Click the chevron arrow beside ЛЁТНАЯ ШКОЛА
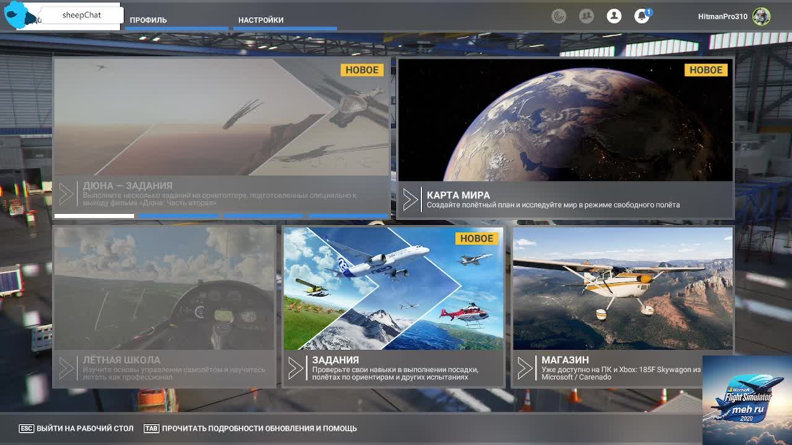 click(x=66, y=368)
